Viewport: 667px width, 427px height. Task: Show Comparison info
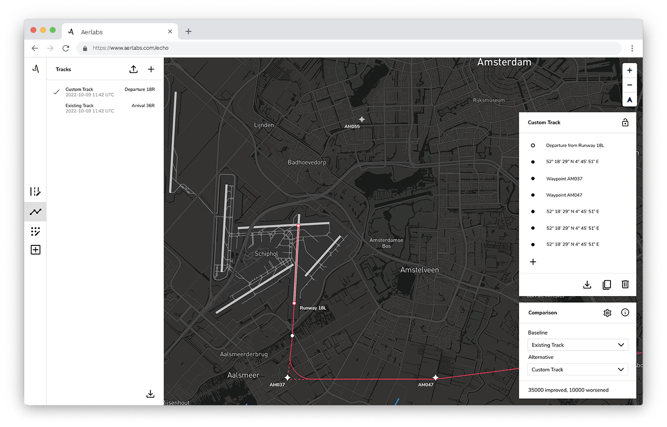pos(625,313)
